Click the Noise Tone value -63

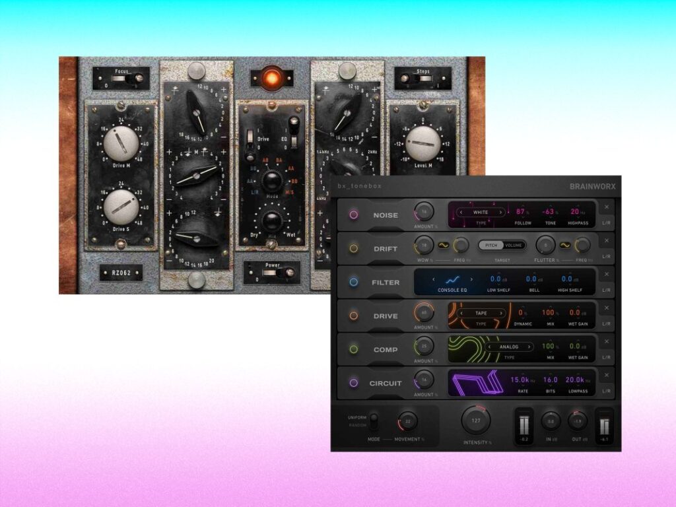(x=548, y=212)
